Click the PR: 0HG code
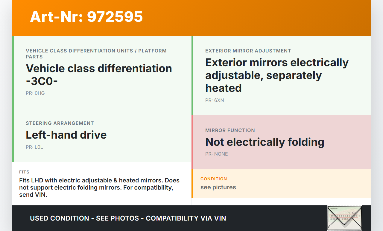This screenshot has height=231, width=383. (35, 93)
